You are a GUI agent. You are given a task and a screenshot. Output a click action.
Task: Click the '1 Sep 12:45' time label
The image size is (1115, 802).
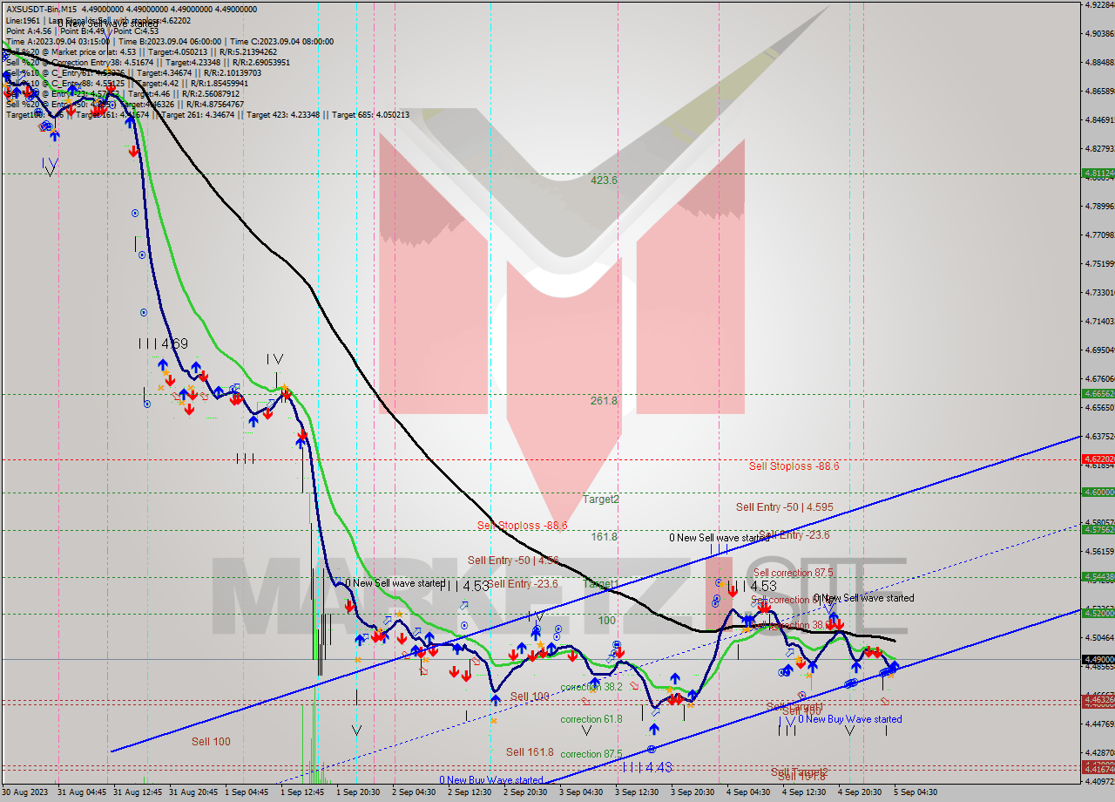[x=302, y=792]
